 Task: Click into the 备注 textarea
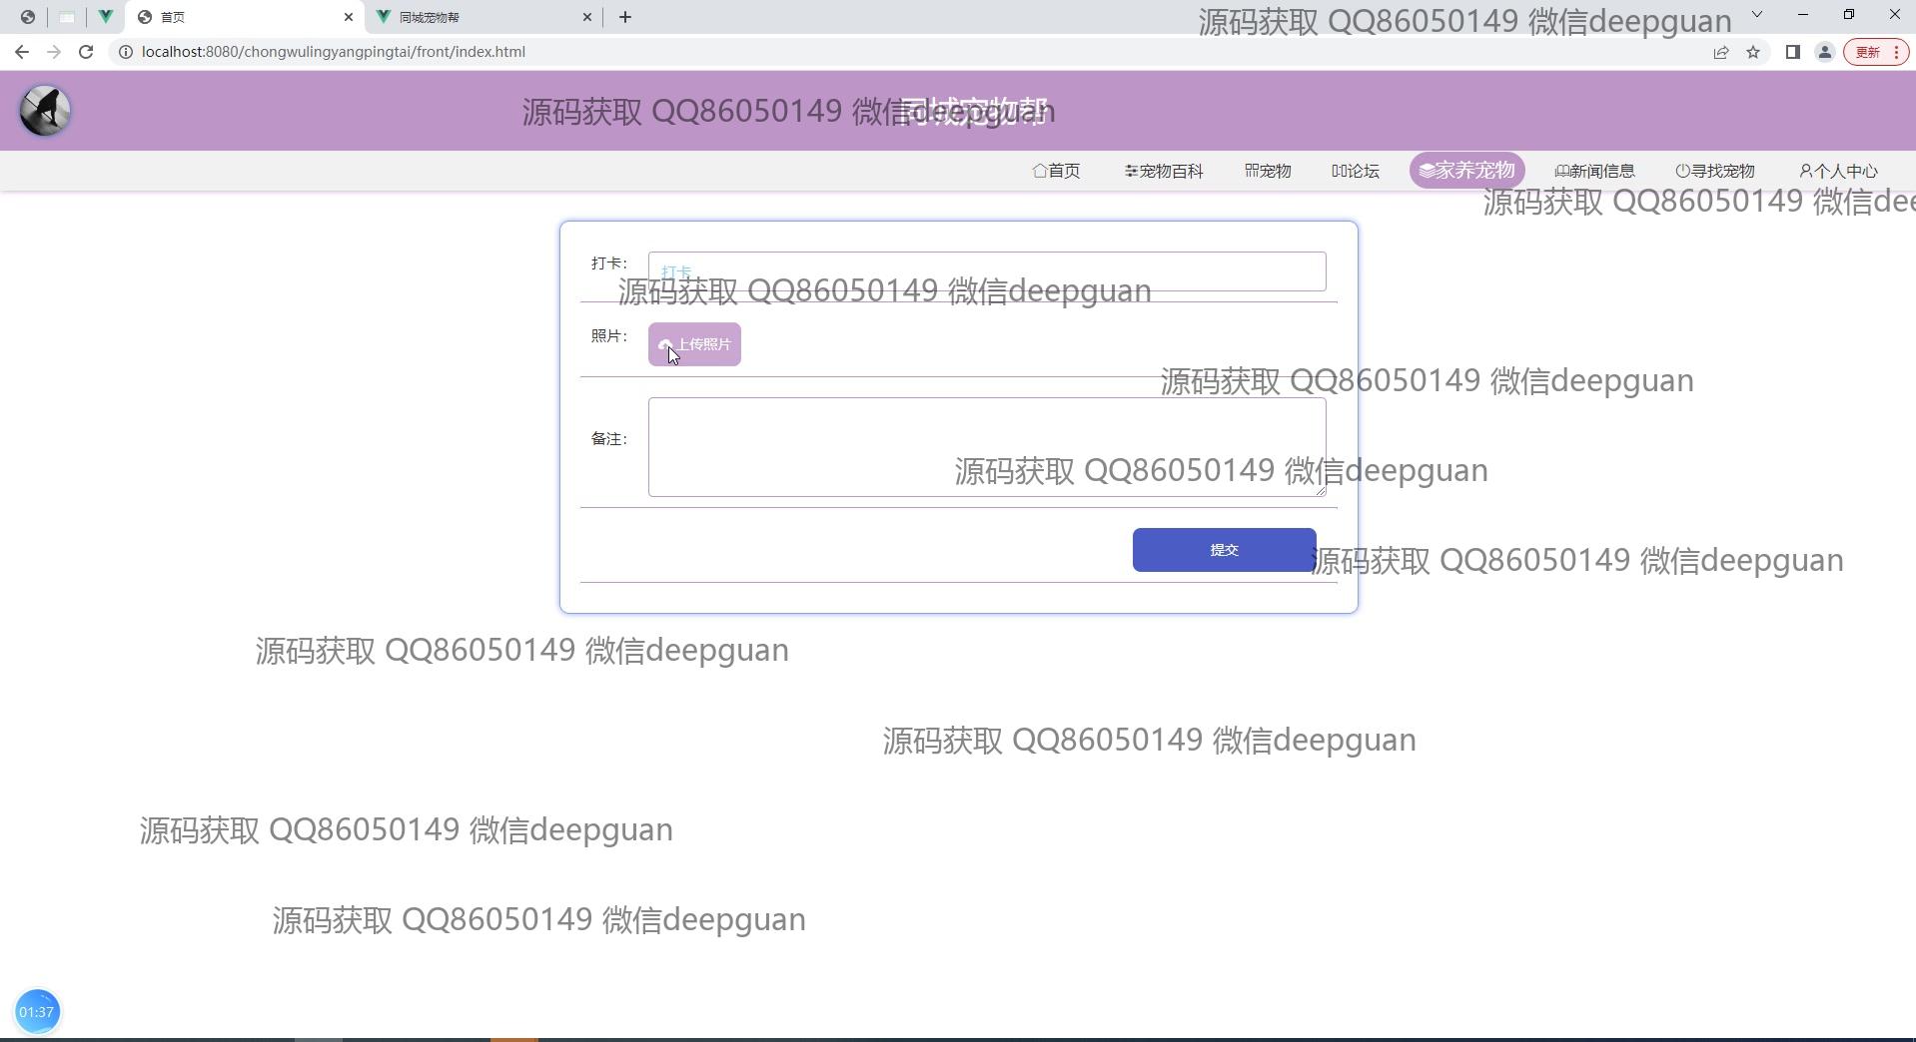pos(986,446)
